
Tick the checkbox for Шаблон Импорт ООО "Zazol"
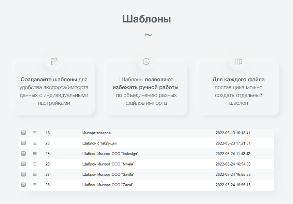(23, 185)
